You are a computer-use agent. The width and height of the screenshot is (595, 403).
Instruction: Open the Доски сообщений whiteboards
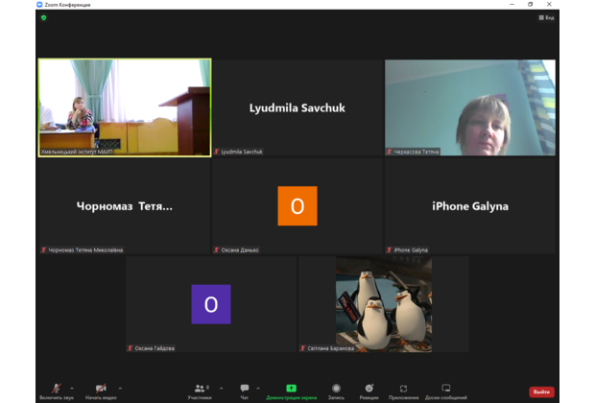click(446, 390)
